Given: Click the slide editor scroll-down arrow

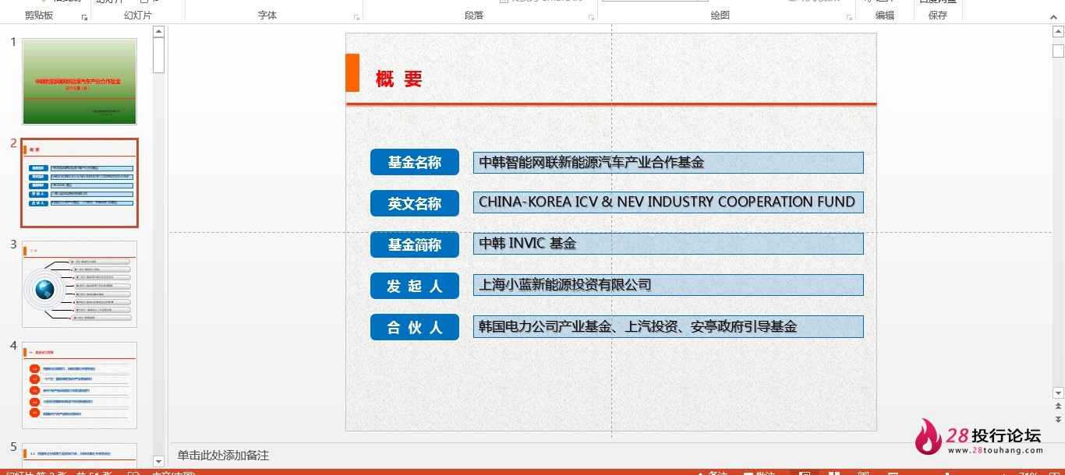Looking at the screenshot, I should click(1058, 393).
